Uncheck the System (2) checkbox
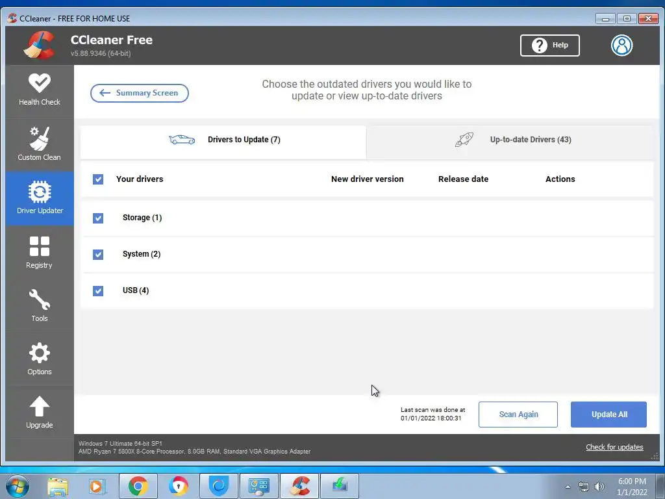 [x=98, y=255]
